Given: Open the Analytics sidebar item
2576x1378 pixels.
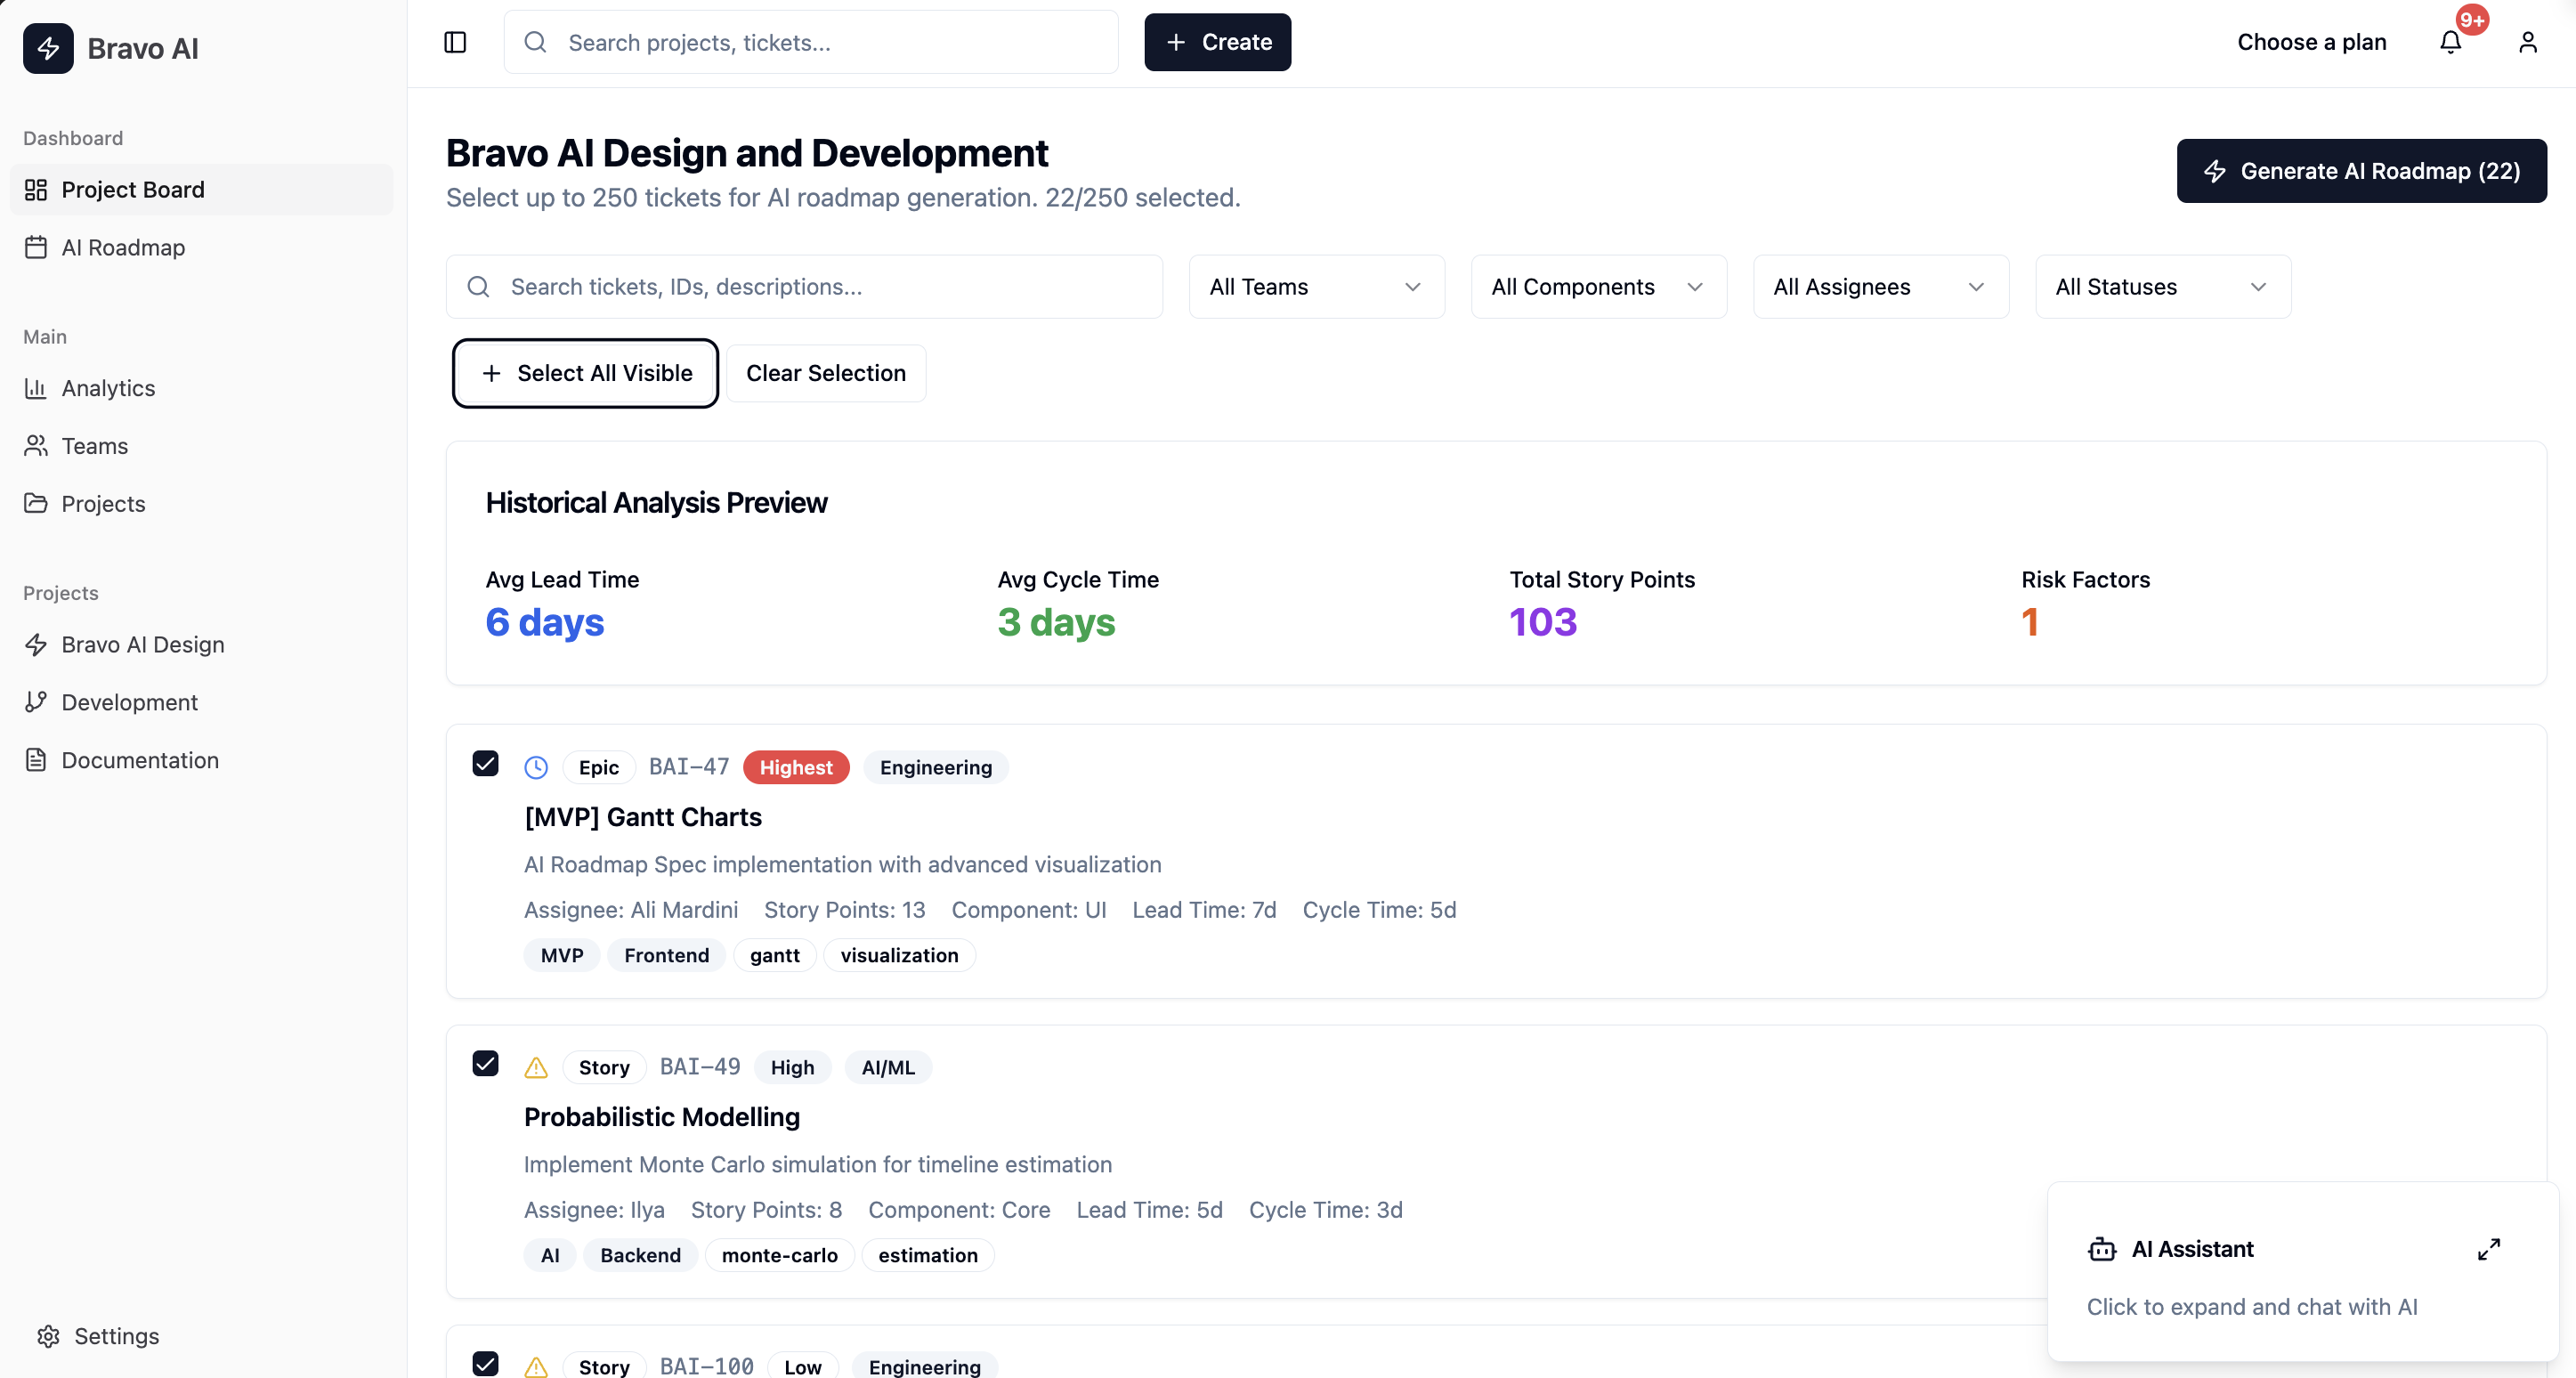Looking at the screenshot, I should click(x=108, y=388).
